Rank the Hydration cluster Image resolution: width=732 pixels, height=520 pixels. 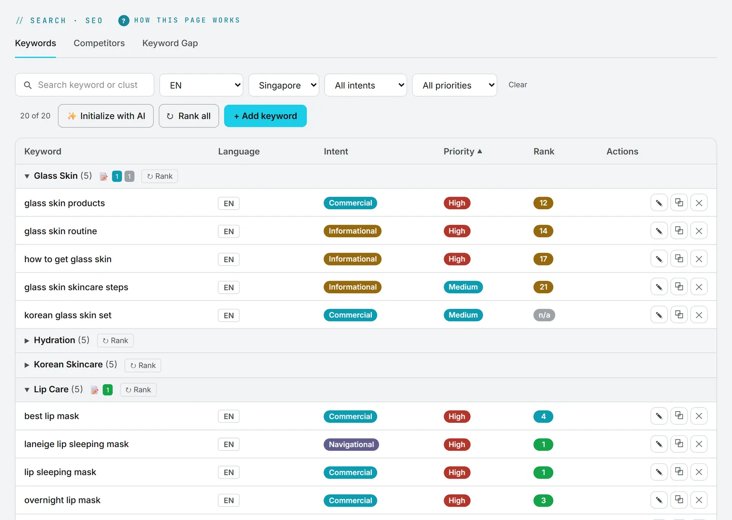click(115, 341)
